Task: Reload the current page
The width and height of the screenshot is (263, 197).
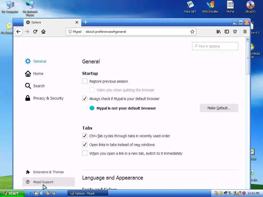Action: pos(35,32)
